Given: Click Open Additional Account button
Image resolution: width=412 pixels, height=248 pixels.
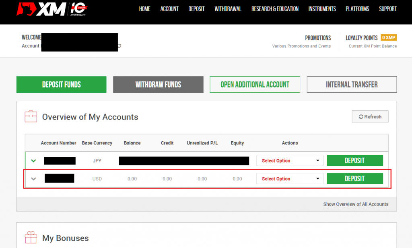Looking at the screenshot, I should pyautogui.click(x=255, y=85).
